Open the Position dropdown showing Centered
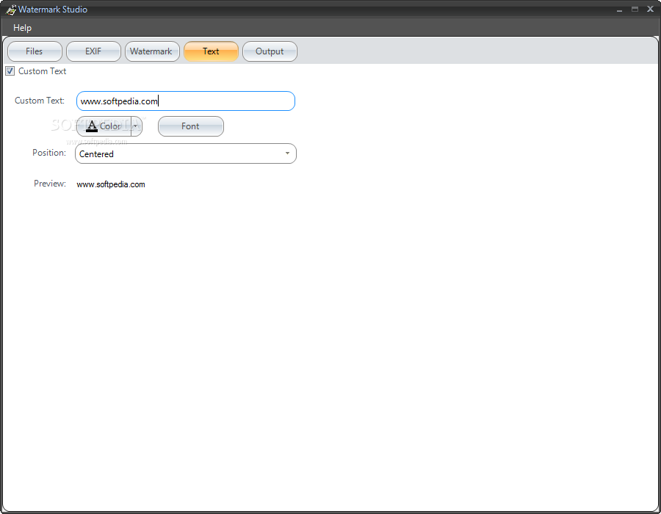 point(186,153)
